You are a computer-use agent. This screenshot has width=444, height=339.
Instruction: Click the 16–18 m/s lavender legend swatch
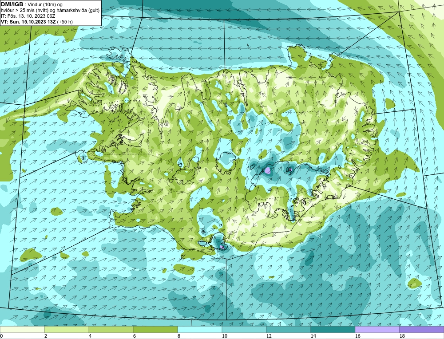(377, 329)
